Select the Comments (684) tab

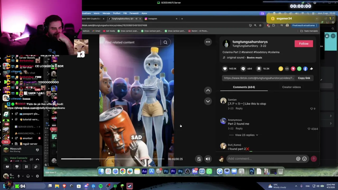click(x=244, y=87)
